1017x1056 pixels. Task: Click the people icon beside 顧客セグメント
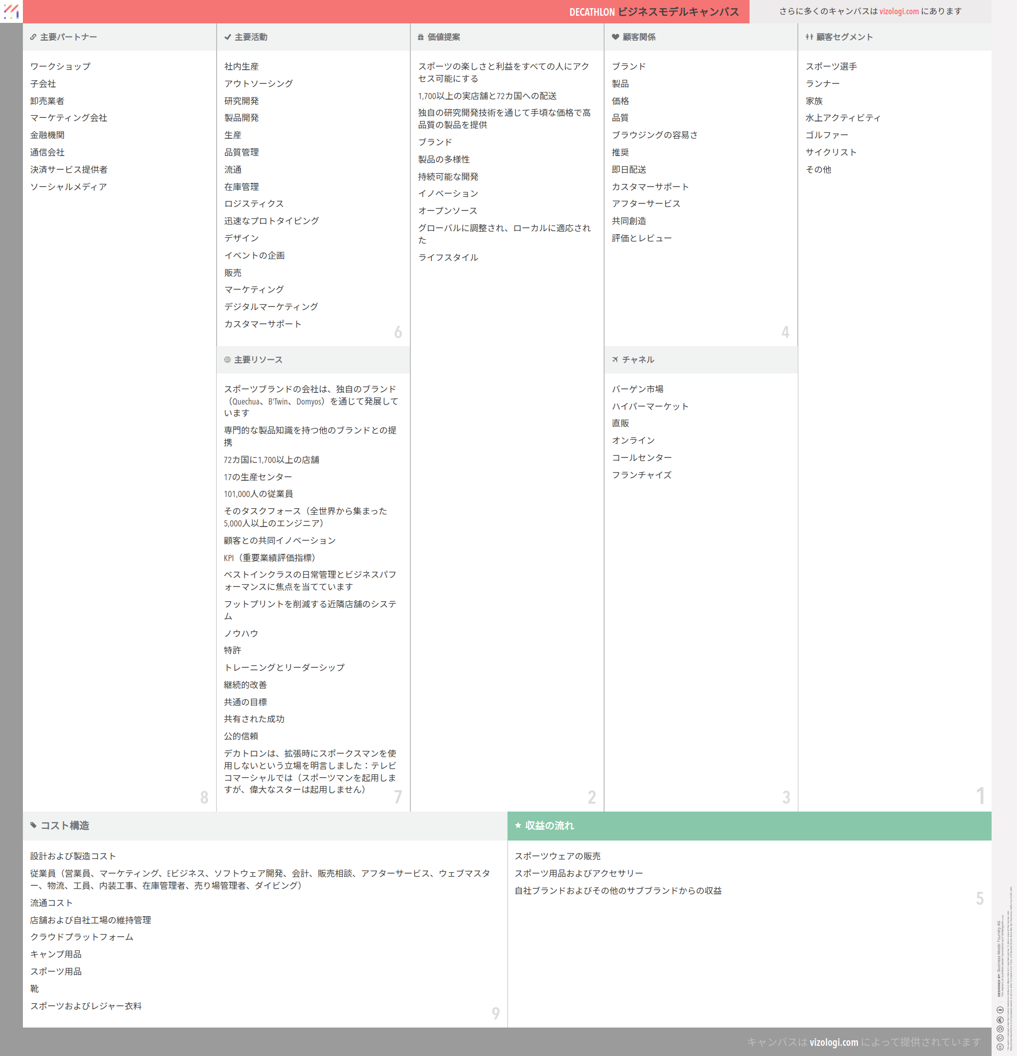[x=809, y=37]
